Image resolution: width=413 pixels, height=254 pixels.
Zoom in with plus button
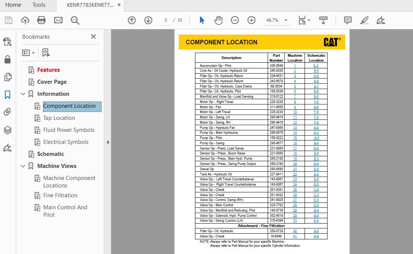coord(251,20)
